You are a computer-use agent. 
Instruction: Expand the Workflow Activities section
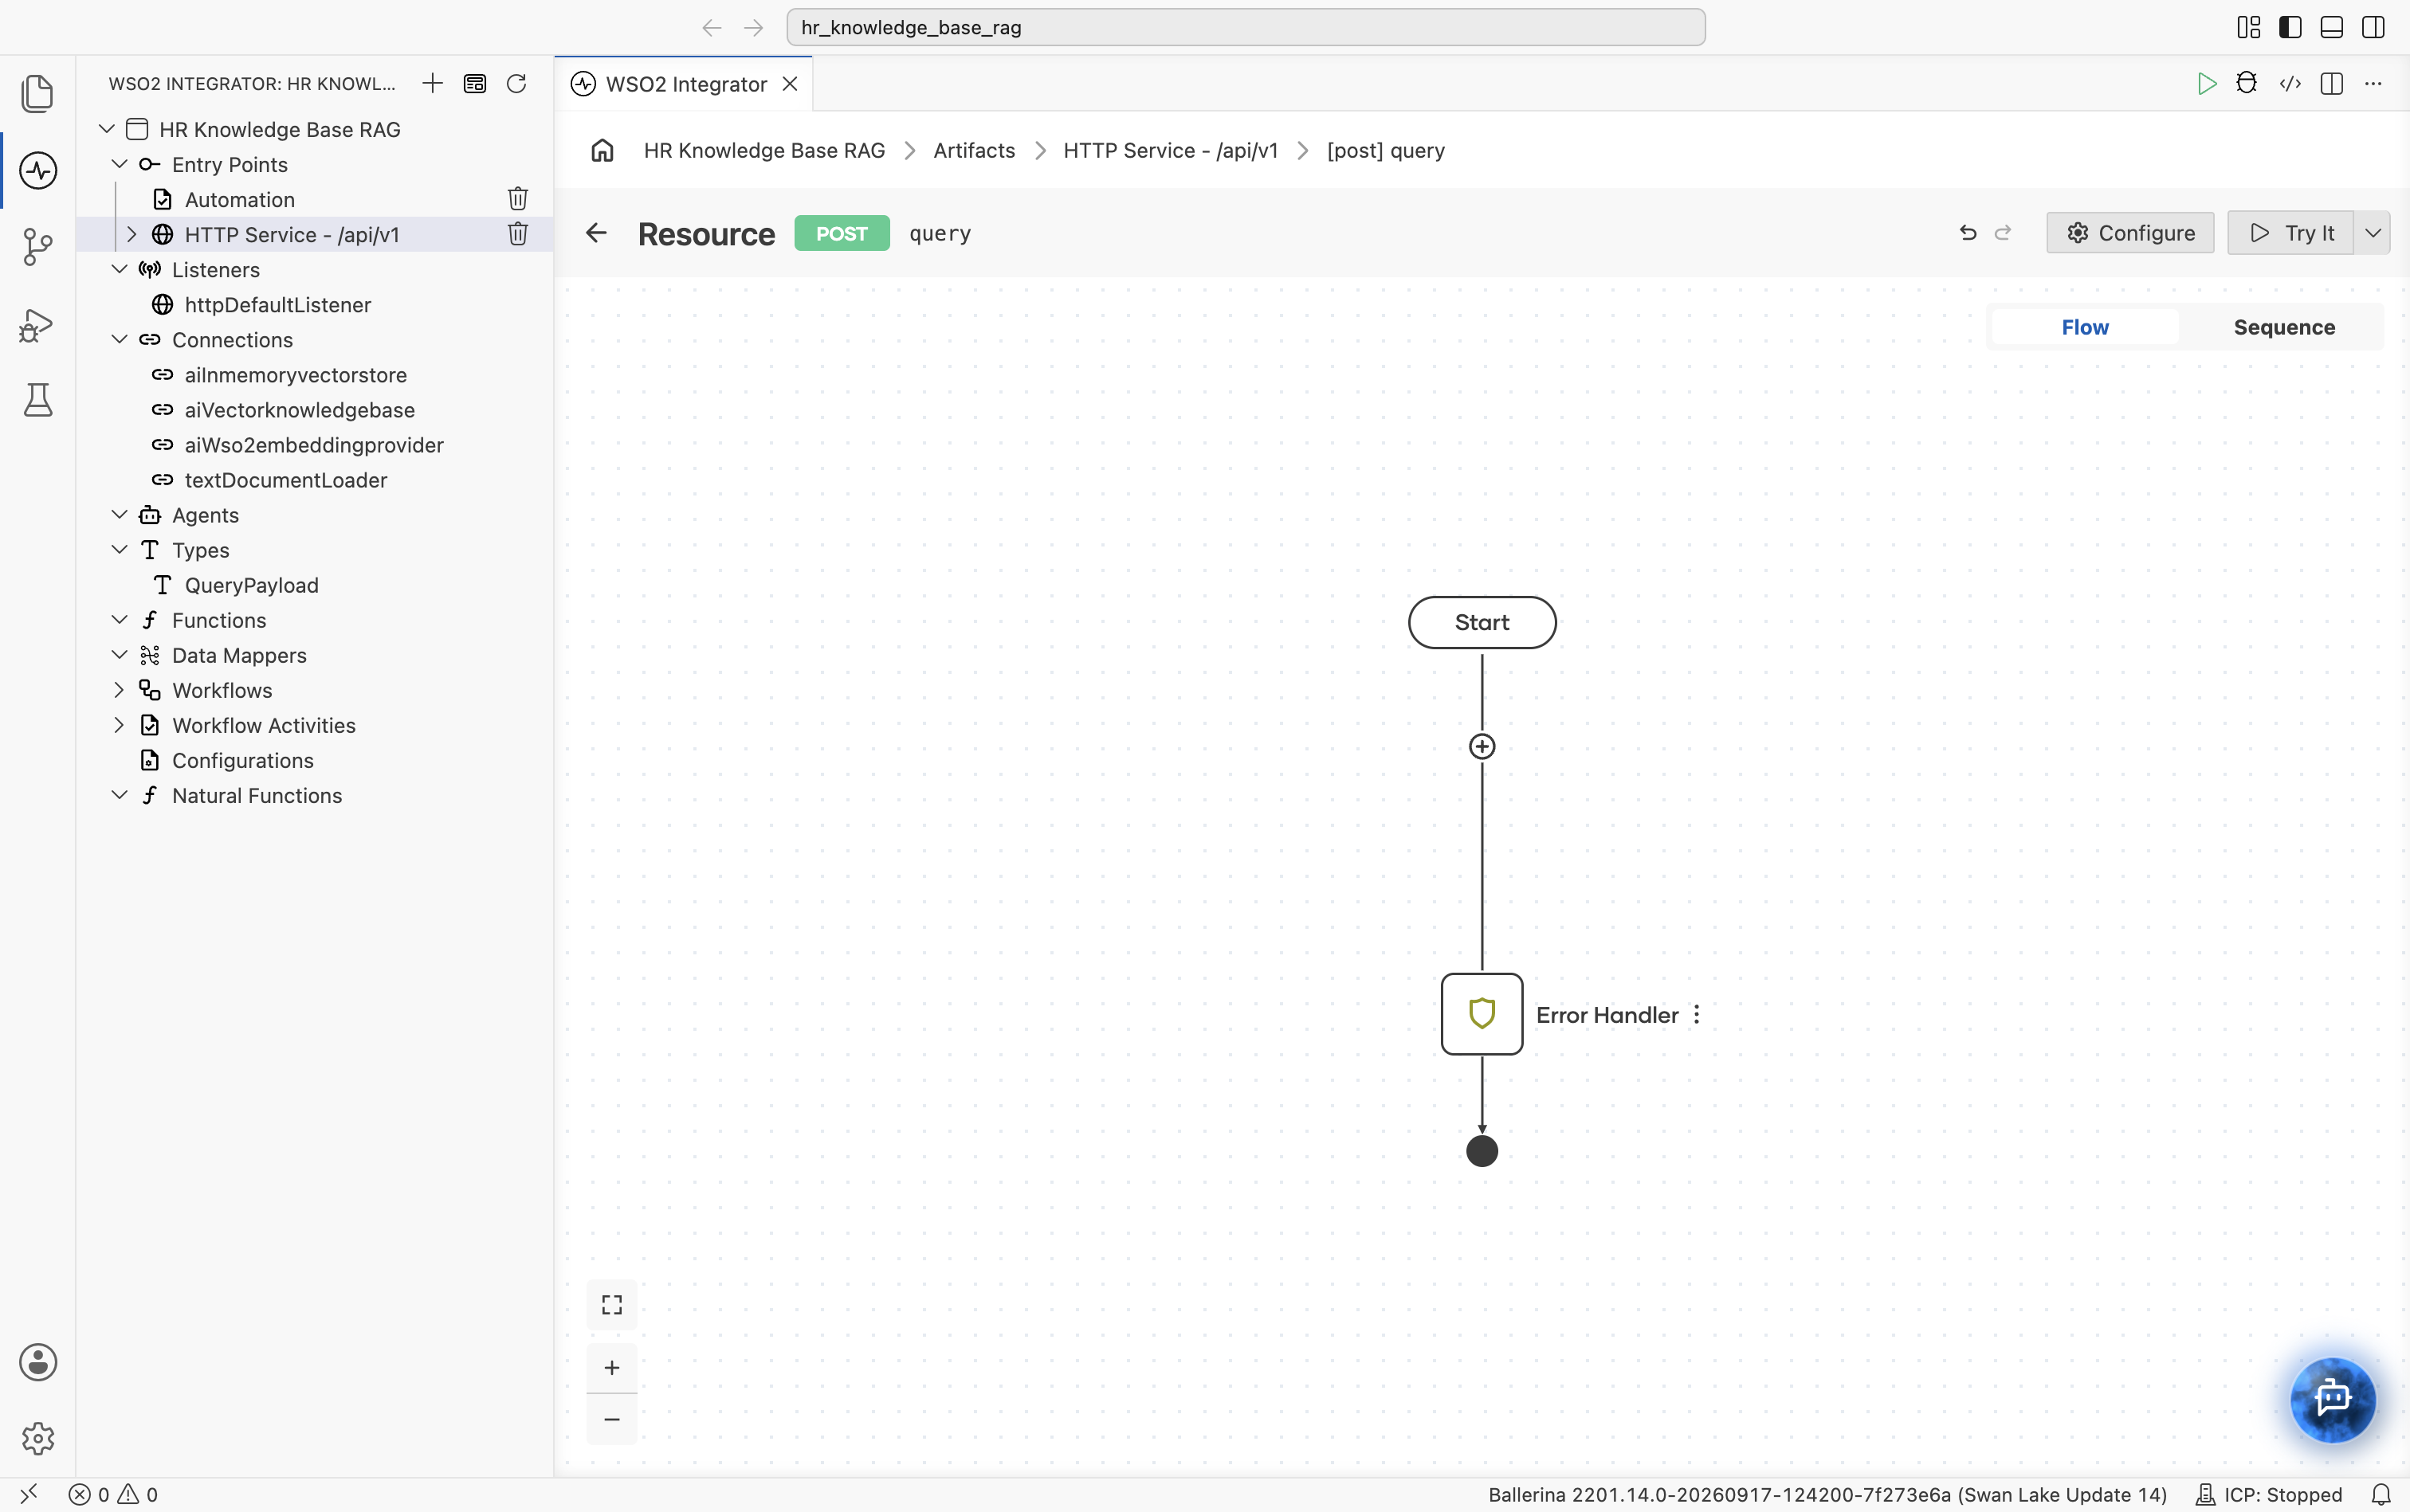119,725
